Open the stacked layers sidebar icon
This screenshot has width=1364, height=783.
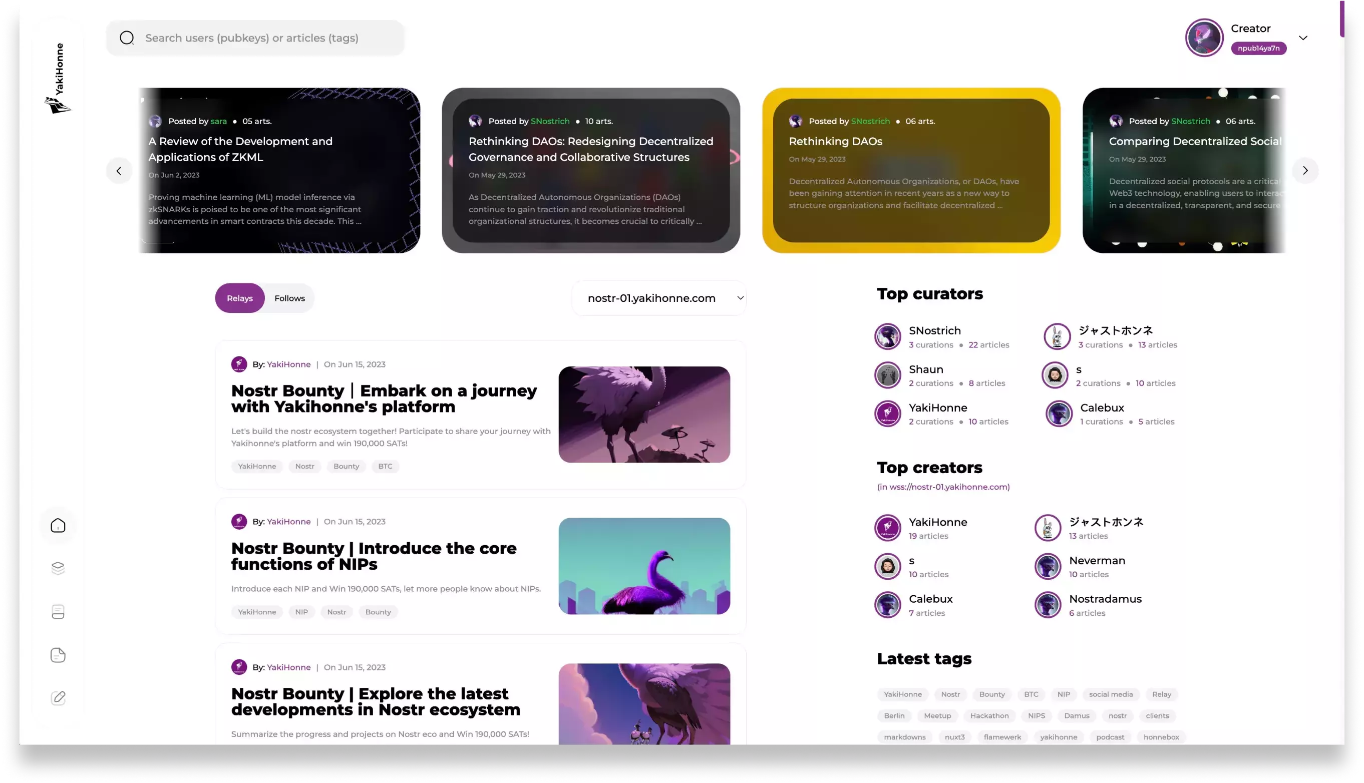58,568
